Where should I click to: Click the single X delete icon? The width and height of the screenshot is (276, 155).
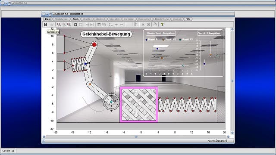pos(143,25)
